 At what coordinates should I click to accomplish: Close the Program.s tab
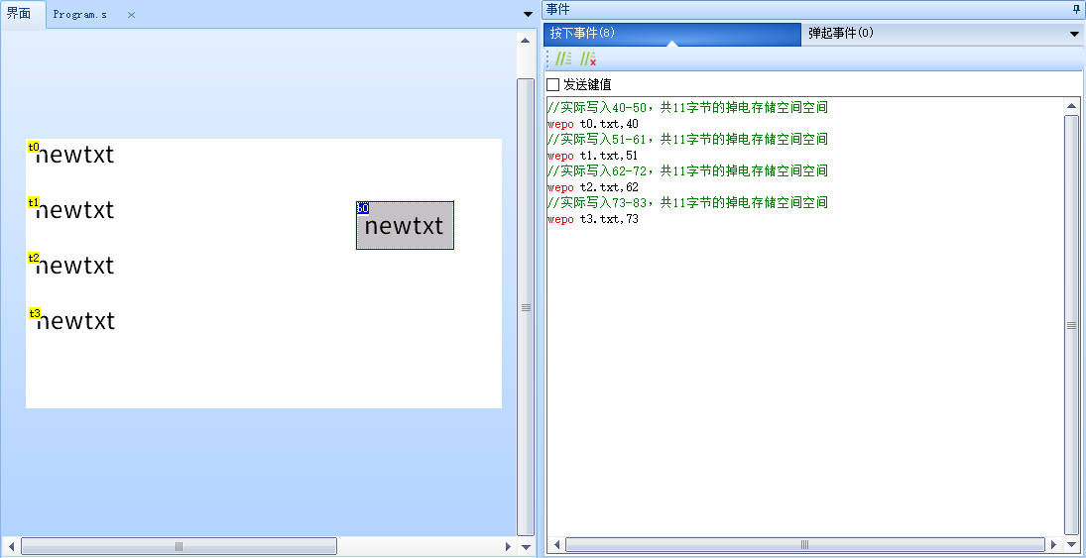[x=131, y=15]
